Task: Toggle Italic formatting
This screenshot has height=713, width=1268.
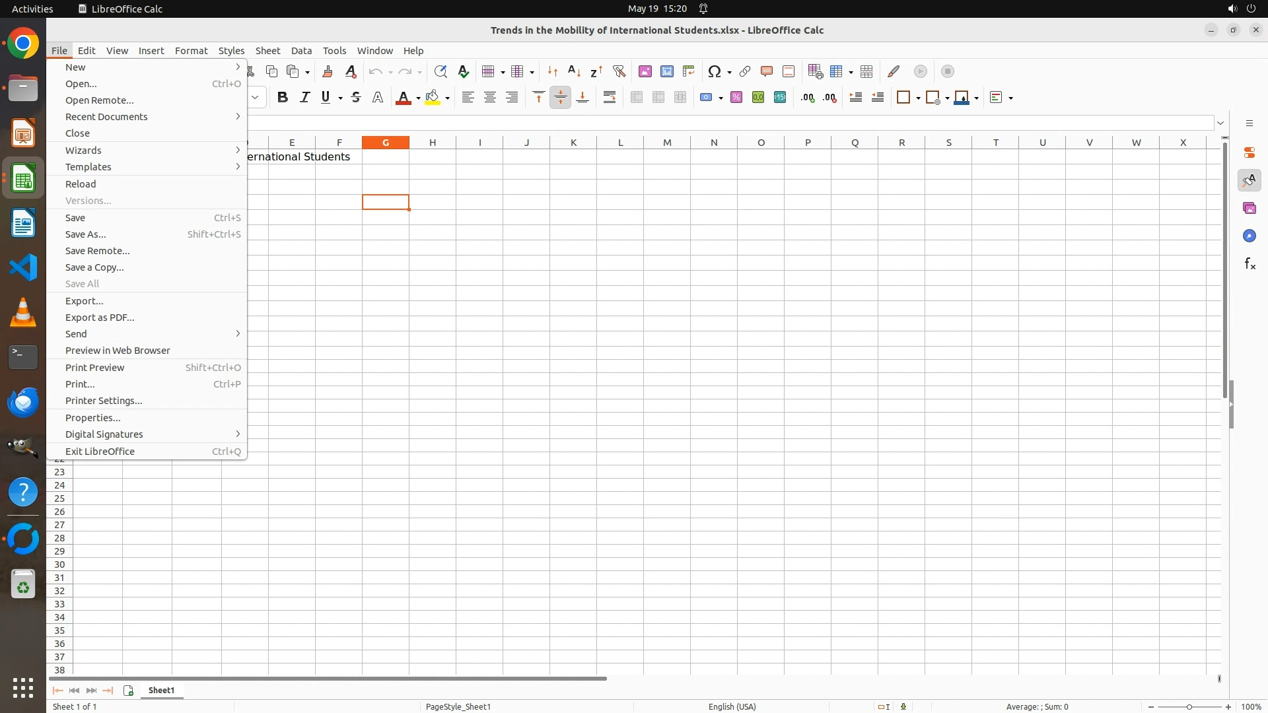Action: (304, 98)
